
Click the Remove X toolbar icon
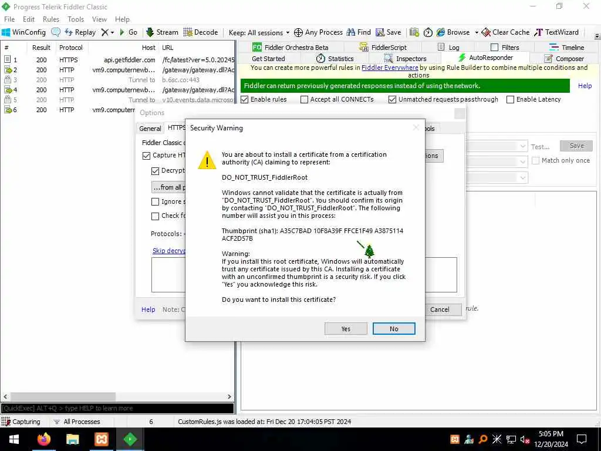pos(104,33)
